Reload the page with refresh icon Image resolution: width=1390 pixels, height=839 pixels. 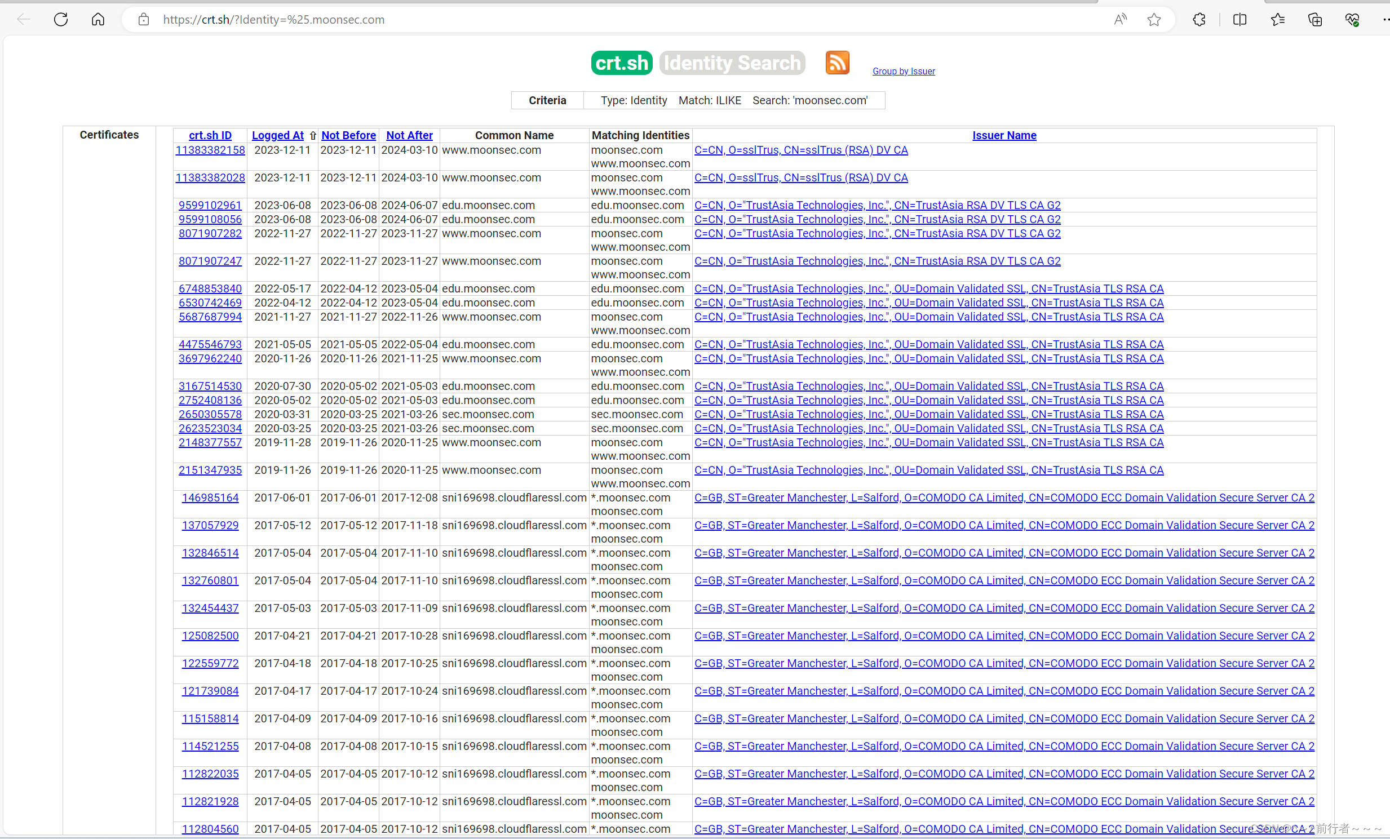pyautogui.click(x=61, y=20)
